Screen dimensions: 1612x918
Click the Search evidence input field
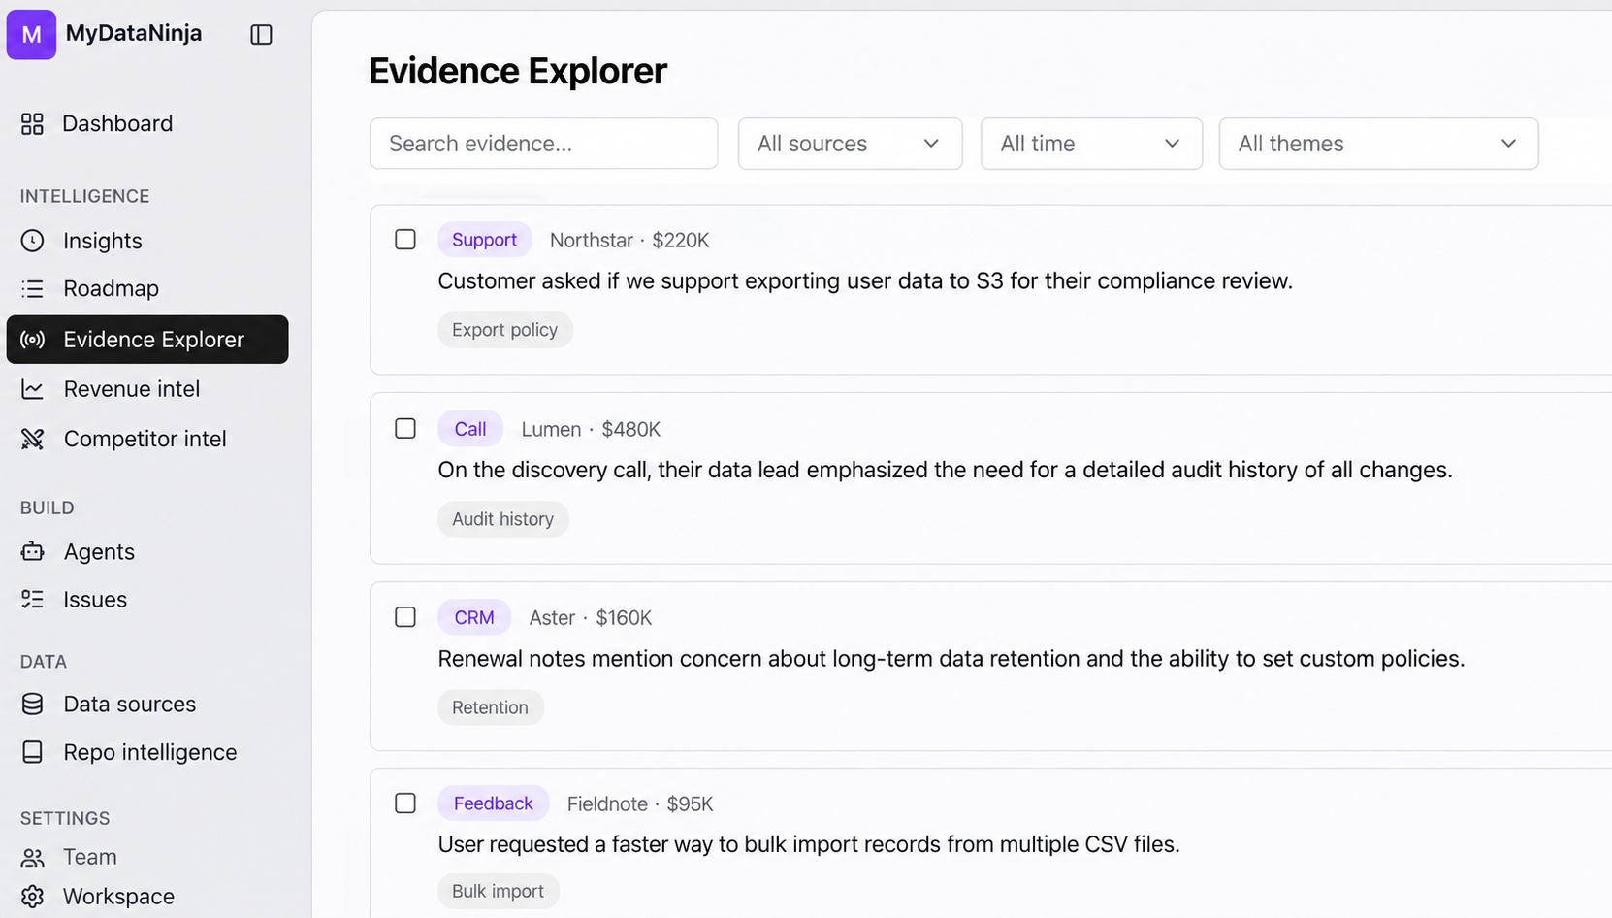(x=544, y=144)
